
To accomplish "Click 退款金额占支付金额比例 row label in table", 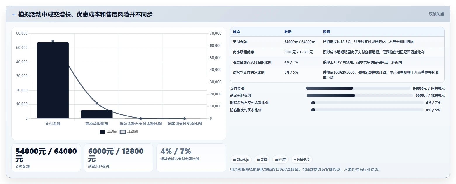I will click(x=252, y=62).
